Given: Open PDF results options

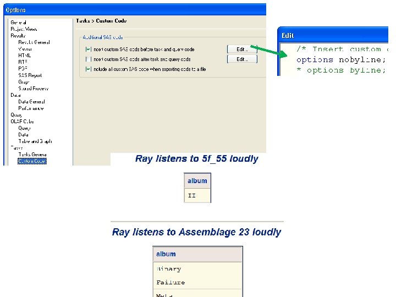Looking at the screenshot, I should (x=23, y=68).
